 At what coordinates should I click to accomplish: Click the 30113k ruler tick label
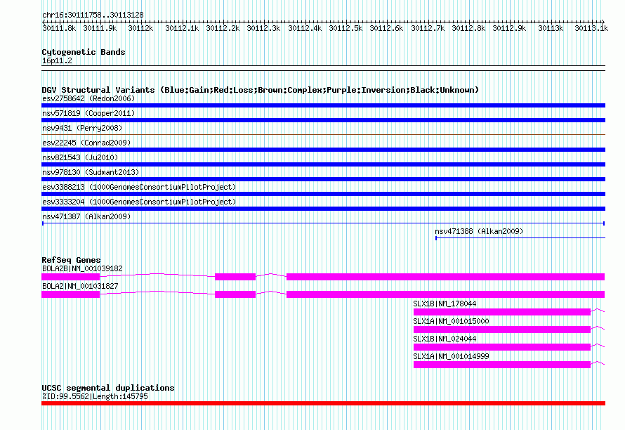pos(551,28)
